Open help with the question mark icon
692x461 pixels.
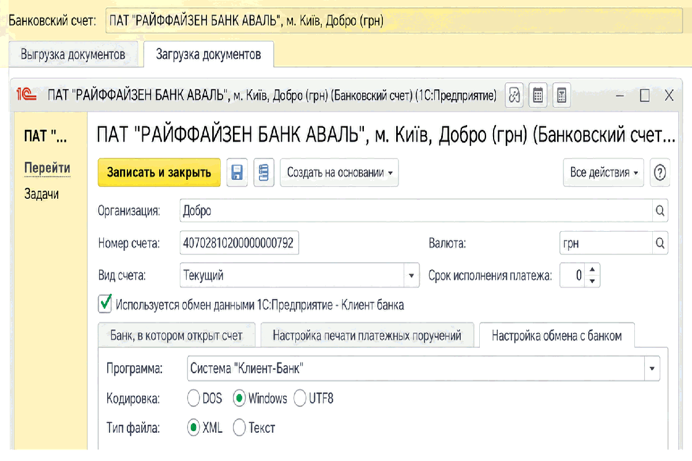tap(660, 173)
